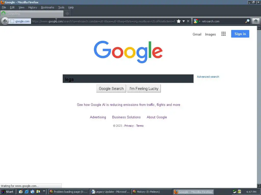Bookmark this page with the star icon

click(x=179, y=21)
